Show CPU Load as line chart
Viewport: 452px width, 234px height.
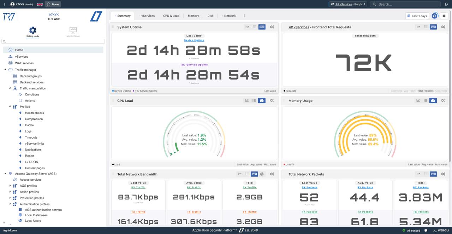pos(247,101)
